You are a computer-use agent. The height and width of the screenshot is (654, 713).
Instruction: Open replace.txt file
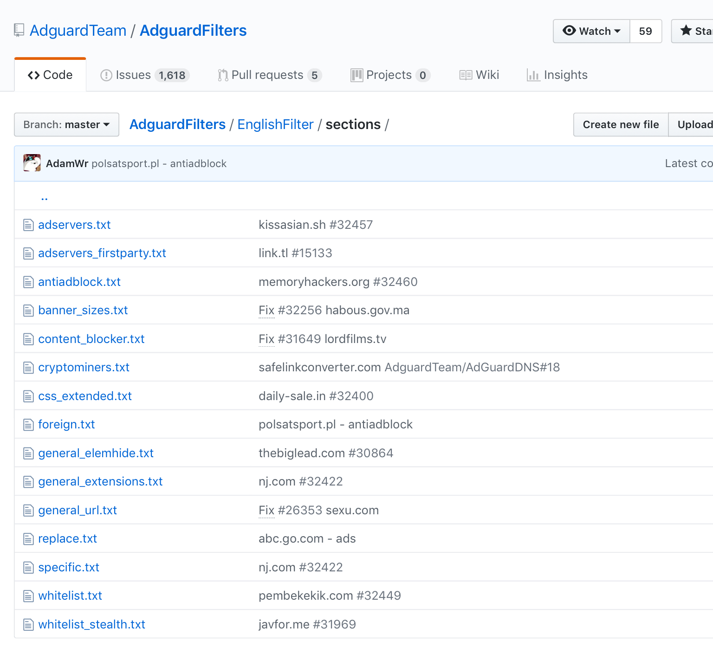68,539
